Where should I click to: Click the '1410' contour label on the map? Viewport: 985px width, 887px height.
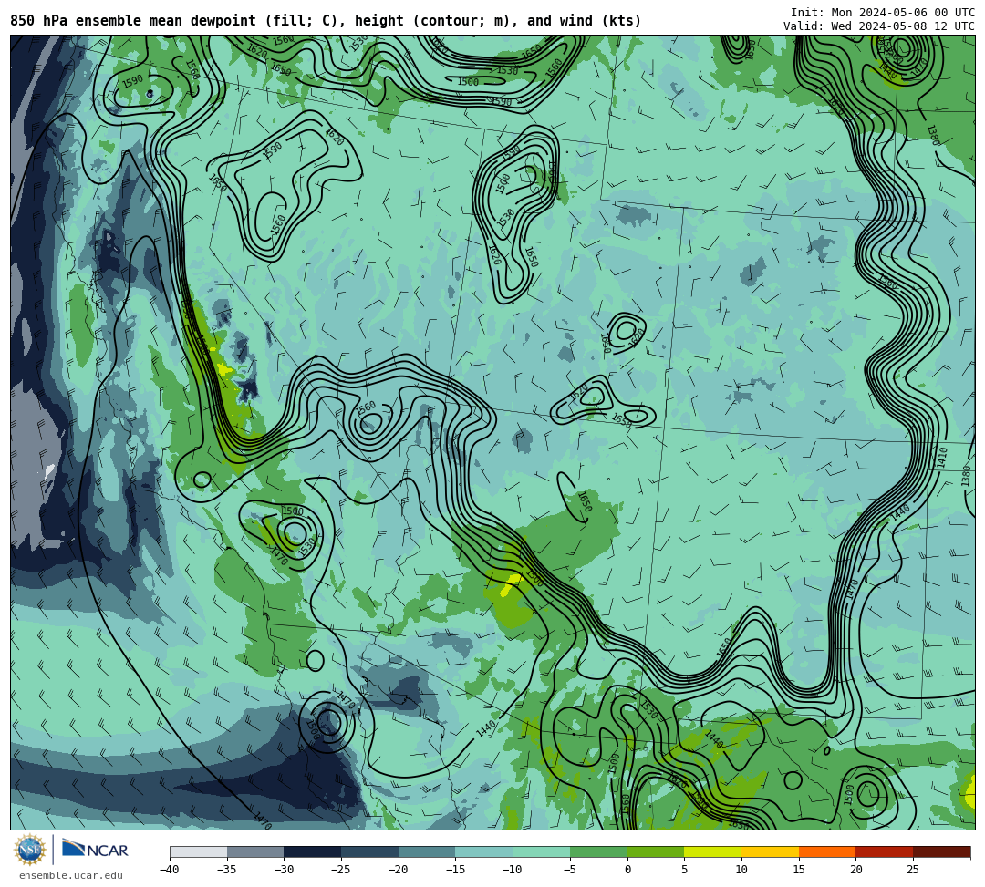(942, 457)
